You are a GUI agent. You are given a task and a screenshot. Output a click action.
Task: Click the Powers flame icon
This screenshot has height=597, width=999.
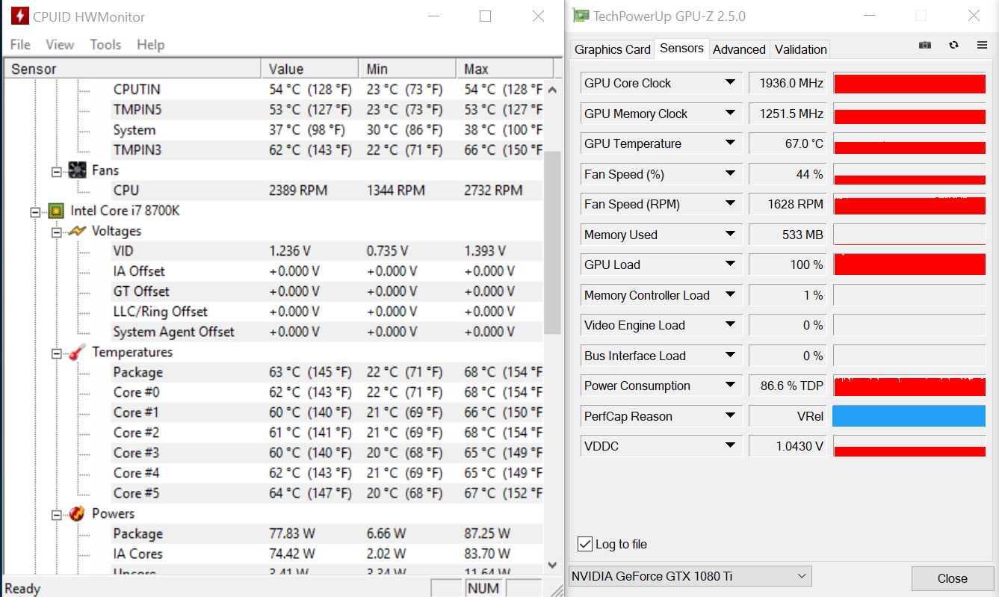pyautogui.click(x=77, y=513)
